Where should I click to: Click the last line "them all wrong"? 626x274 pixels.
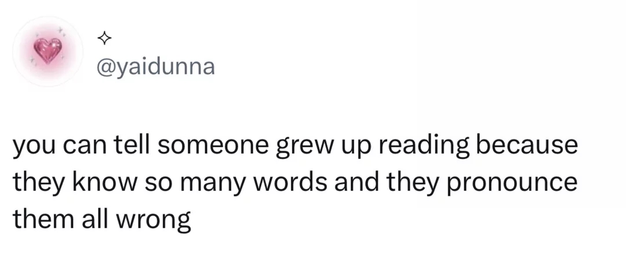click(102, 220)
